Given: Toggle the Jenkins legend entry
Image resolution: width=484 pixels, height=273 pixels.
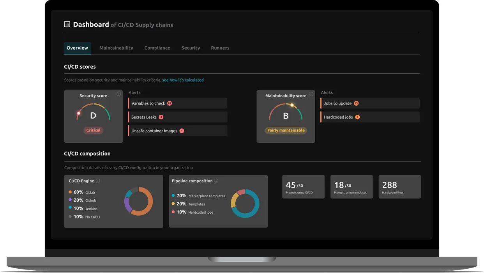Looking at the screenshot, I should tap(81, 209).
